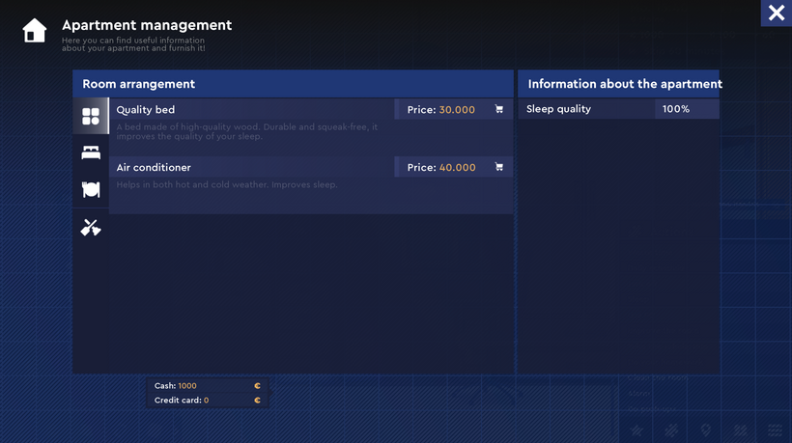Image resolution: width=792 pixels, height=443 pixels.
Task: Open the dining plate category
Action: click(91, 189)
